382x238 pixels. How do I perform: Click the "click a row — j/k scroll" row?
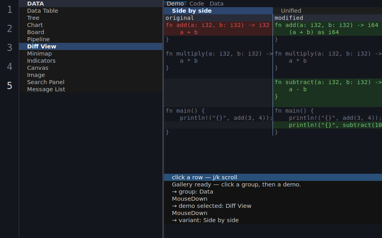[x=273, y=177]
